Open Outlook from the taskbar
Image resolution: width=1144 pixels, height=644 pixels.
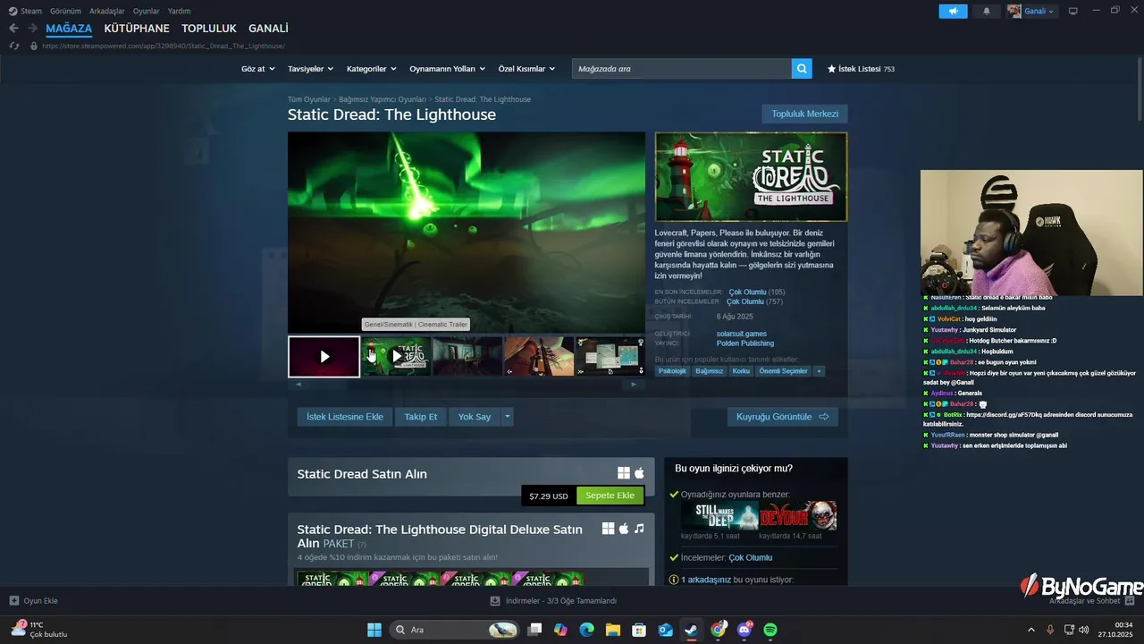pyautogui.click(x=665, y=630)
